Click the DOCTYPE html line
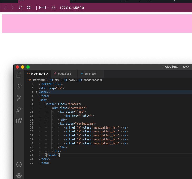The height and width of the screenshot is (179, 192). pos(51,84)
